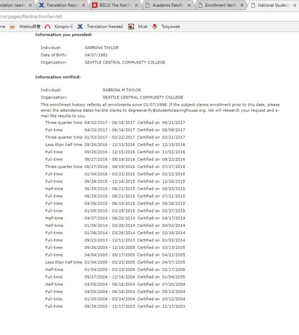
Task: Close the BECU tab
Action: coord(136,5)
